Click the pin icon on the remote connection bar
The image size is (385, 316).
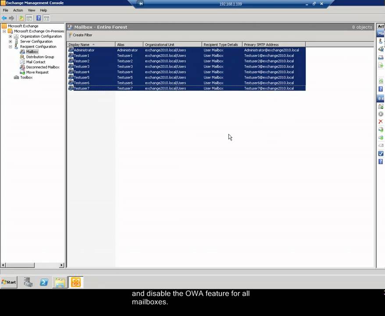click(140, 4)
